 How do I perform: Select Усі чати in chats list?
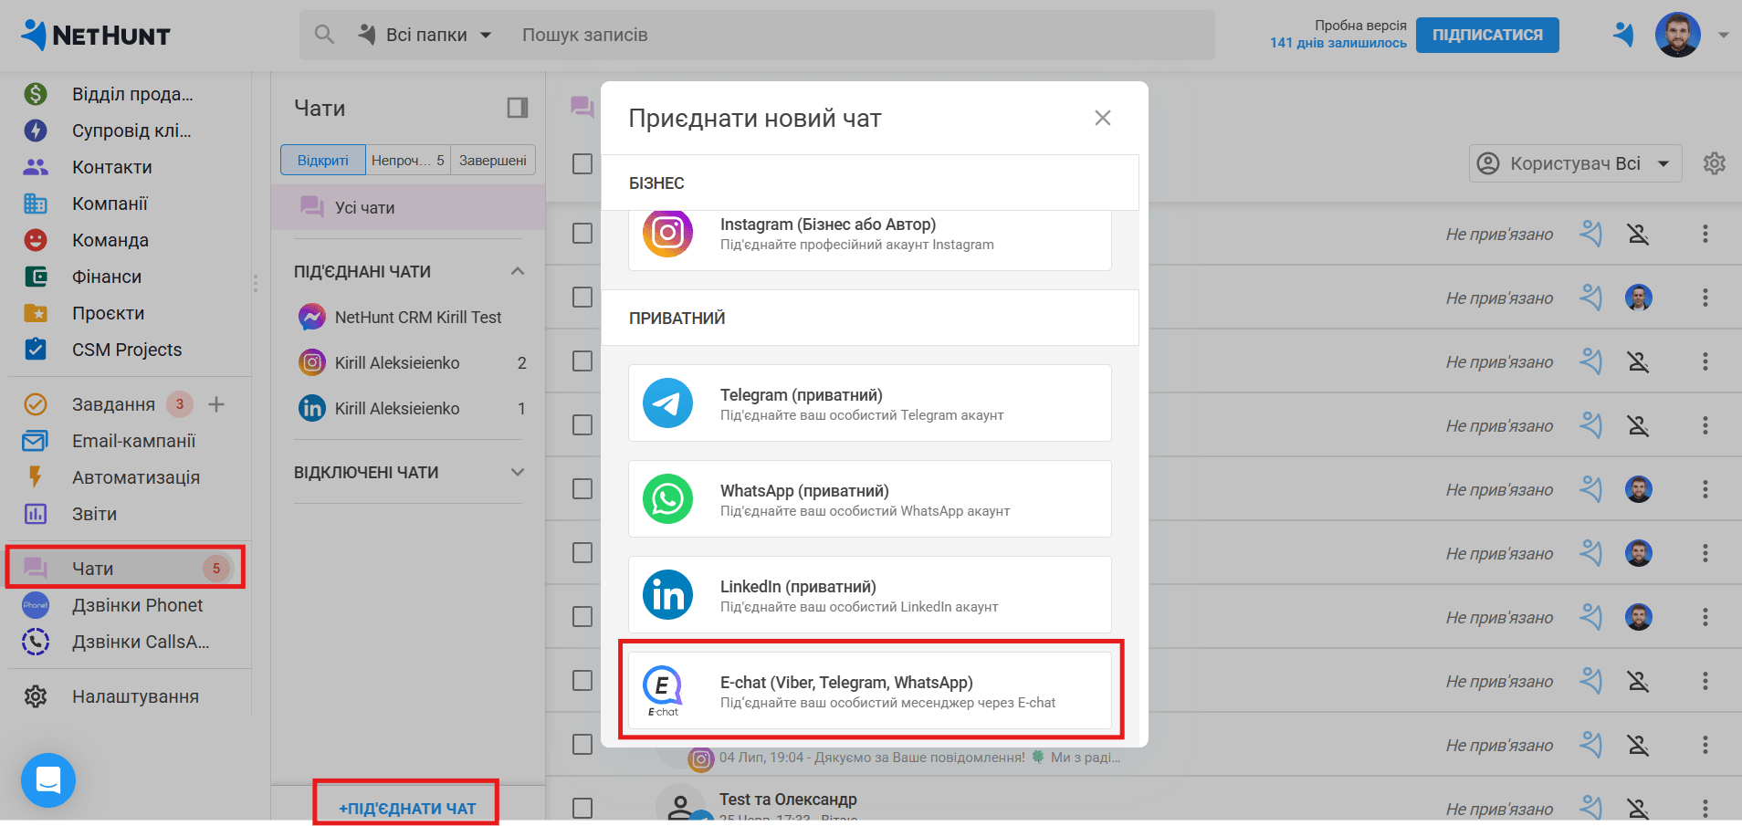coord(408,207)
